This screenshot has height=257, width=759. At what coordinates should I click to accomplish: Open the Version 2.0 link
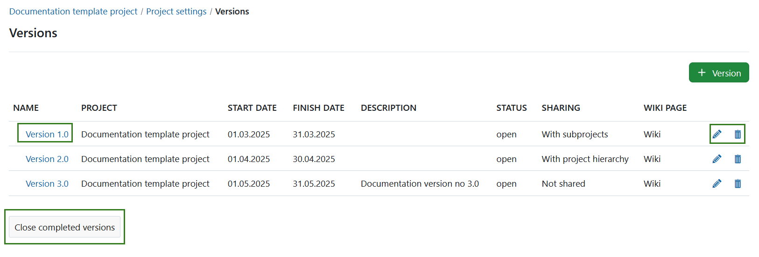[x=47, y=159]
